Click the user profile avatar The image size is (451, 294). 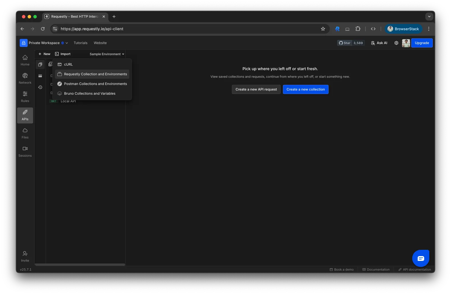406,43
